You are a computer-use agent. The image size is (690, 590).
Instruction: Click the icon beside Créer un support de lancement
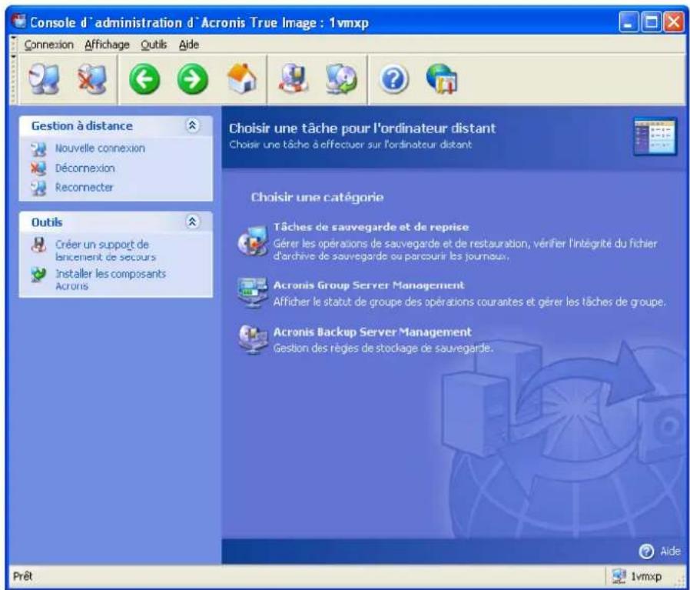(x=38, y=245)
